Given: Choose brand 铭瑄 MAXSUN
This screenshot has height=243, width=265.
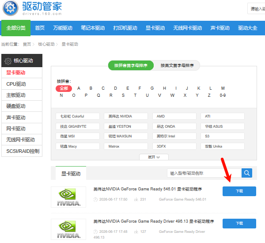Looking at the screenshot, I should (x=126, y=136).
